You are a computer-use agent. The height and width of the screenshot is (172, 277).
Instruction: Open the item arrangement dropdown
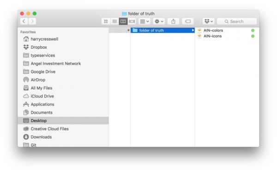[145, 21]
